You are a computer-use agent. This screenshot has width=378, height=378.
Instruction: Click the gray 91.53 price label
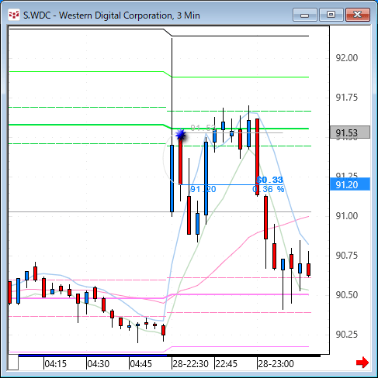pos(350,132)
